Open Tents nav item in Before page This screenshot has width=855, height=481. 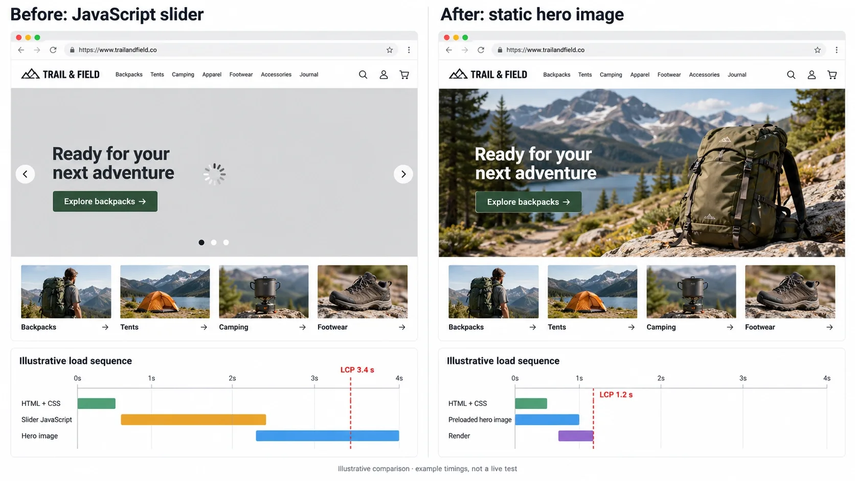[x=157, y=75]
